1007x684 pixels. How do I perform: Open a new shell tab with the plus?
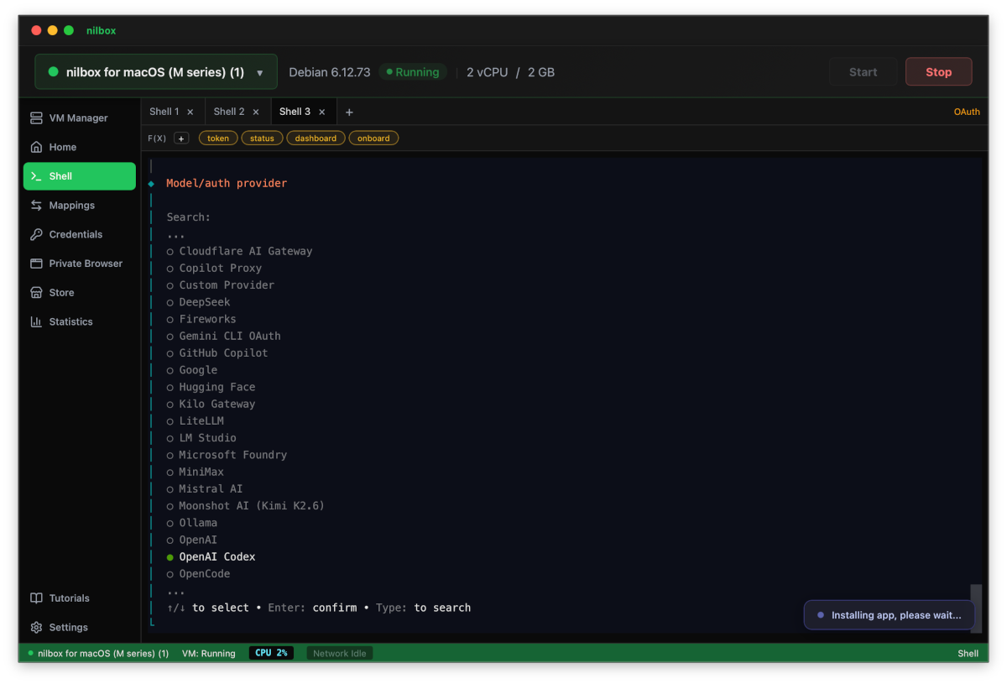349,111
